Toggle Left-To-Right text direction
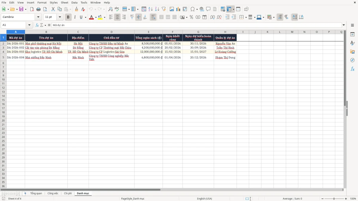Image resolution: width=358 pixels, height=201 pixels. point(280,17)
